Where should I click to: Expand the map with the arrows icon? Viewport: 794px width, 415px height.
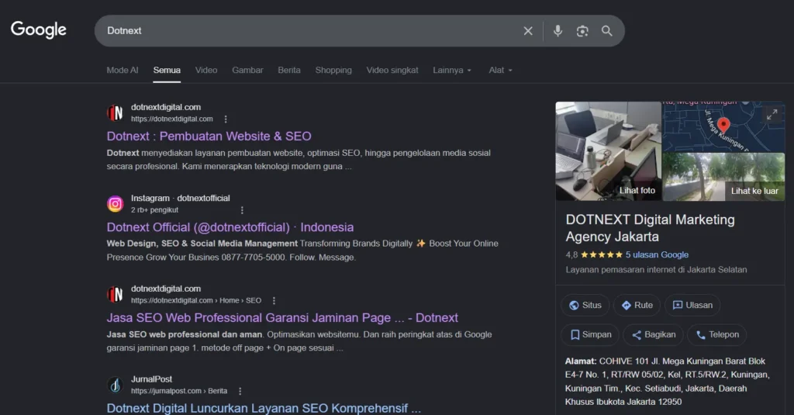click(772, 115)
